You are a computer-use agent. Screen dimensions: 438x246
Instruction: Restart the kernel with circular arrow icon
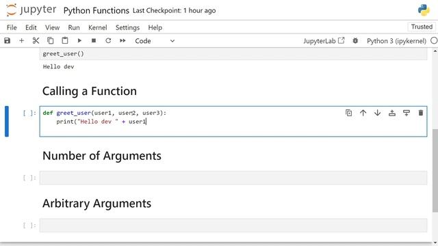pyautogui.click(x=108, y=41)
